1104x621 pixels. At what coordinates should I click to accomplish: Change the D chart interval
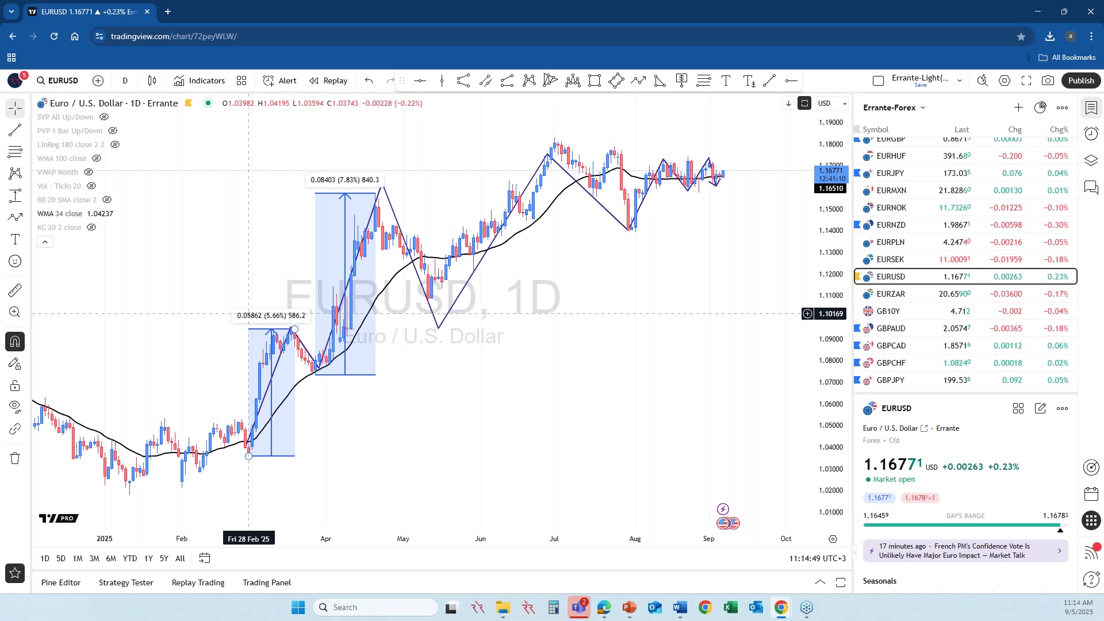[125, 80]
